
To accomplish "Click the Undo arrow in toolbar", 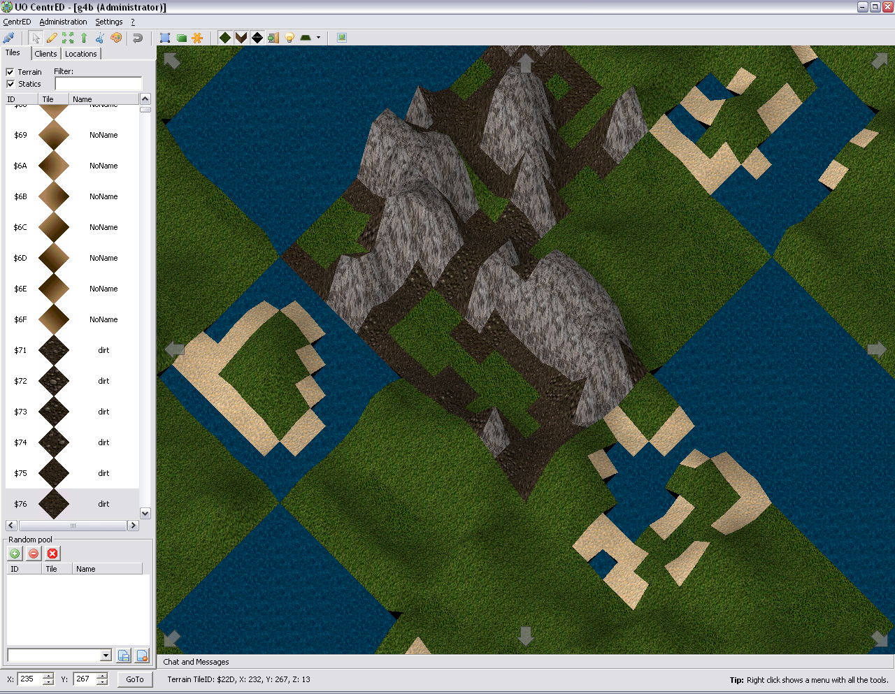I will point(138,38).
